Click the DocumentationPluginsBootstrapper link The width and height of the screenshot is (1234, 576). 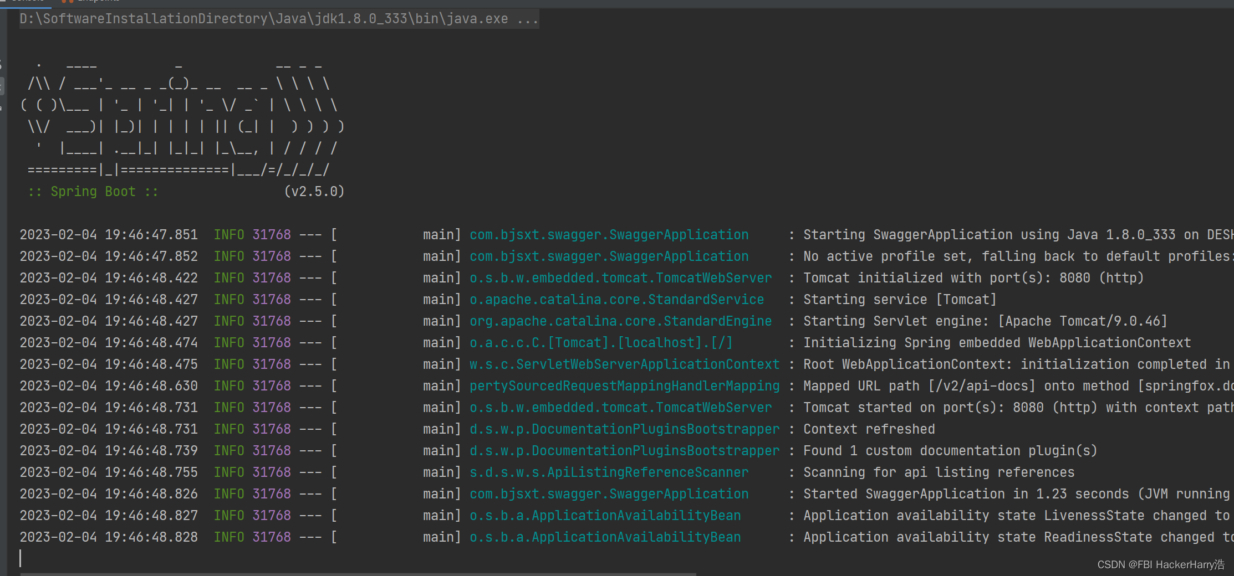coord(624,429)
